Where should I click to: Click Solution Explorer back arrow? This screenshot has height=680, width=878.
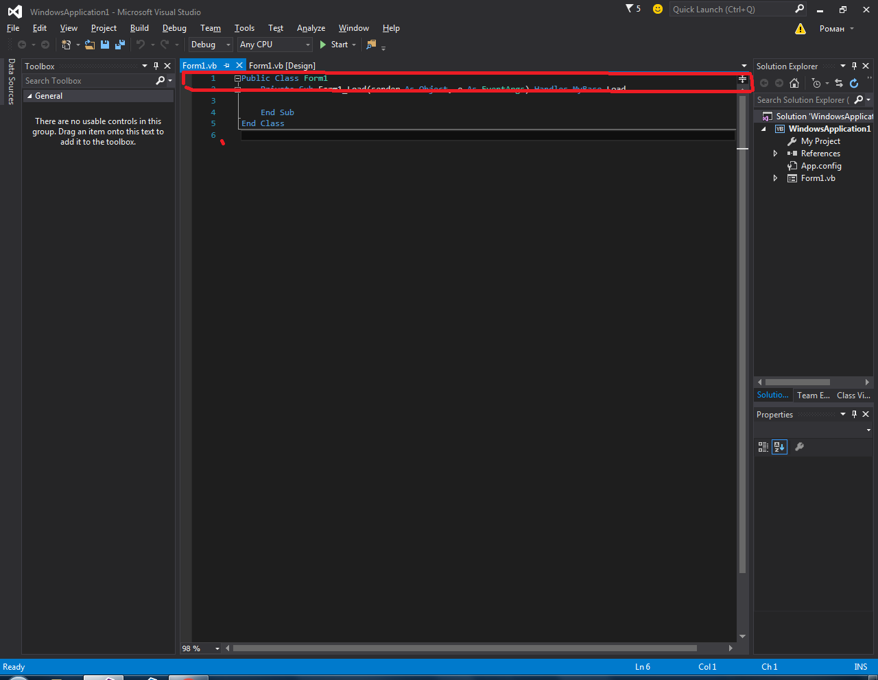tap(764, 83)
